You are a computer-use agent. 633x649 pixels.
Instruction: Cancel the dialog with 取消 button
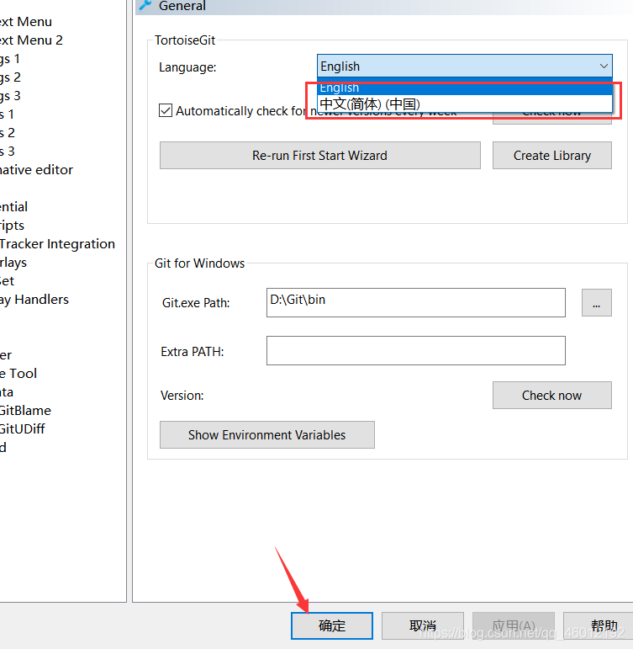(423, 625)
